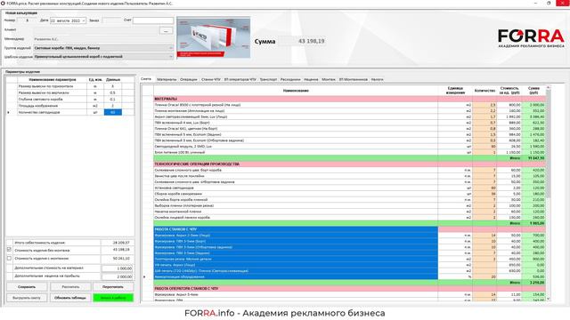Select the Размер вывески по горизонтали row
570x320 pixels.
click(69, 86)
